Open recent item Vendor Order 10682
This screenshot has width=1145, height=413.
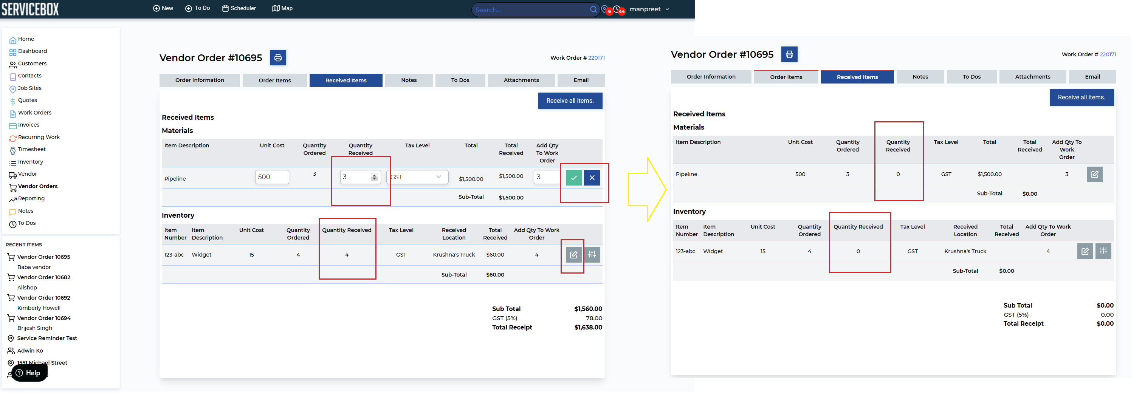click(43, 278)
